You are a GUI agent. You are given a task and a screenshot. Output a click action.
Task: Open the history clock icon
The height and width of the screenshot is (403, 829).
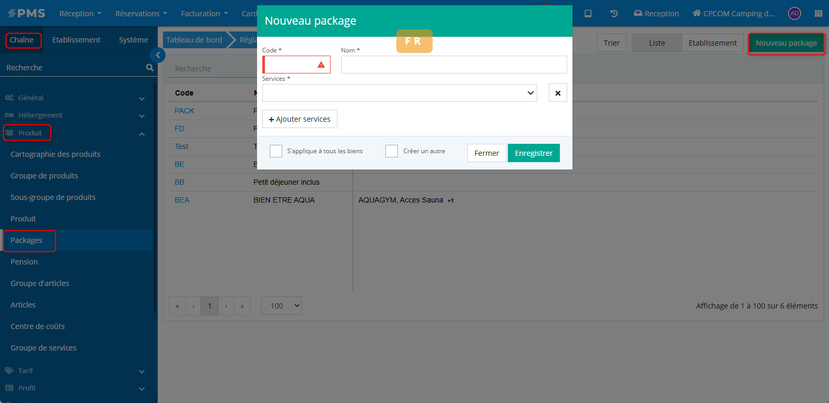click(613, 14)
